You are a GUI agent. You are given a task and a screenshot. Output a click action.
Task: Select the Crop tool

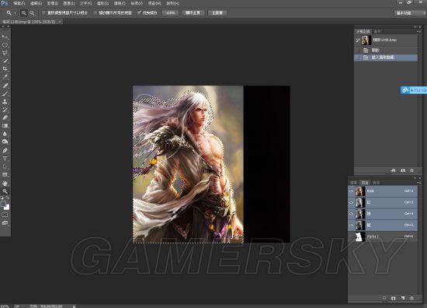coord(5,68)
